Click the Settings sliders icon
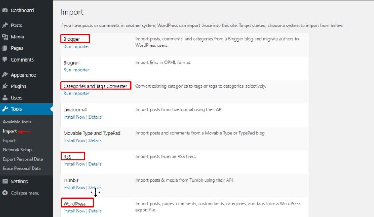374x217 pixels. [x=5, y=182]
